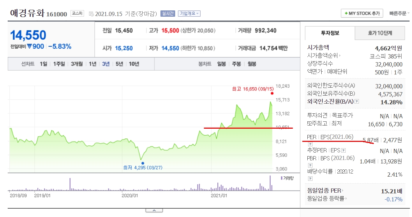Click the calendar icon beside 2021.09.15
Viewport: 412px width, 217px height.
click(91, 14)
